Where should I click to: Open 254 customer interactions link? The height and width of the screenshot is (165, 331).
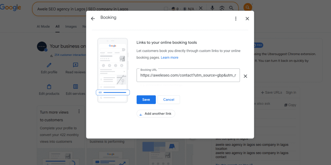70,55
